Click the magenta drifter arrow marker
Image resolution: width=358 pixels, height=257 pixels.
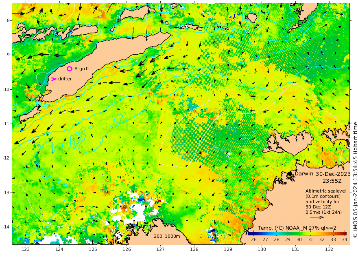tap(54, 79)
